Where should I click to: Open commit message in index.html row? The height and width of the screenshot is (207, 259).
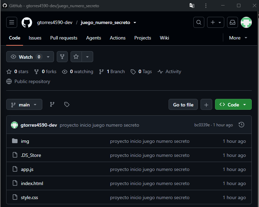[150, 183]
